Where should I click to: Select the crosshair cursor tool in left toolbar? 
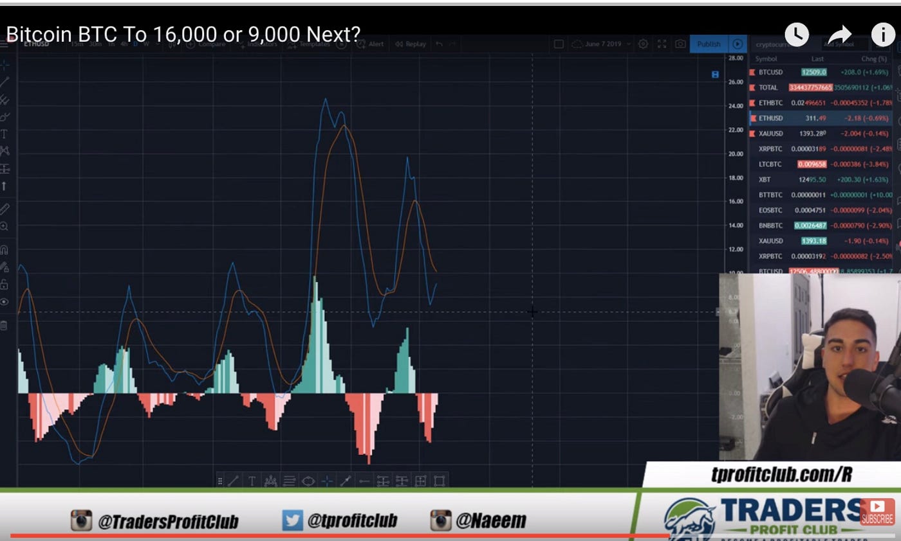(x=5, y=65)
